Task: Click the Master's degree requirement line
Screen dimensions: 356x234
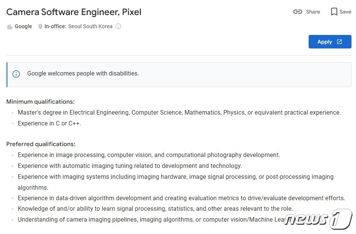Action: [x=179, y=112]
